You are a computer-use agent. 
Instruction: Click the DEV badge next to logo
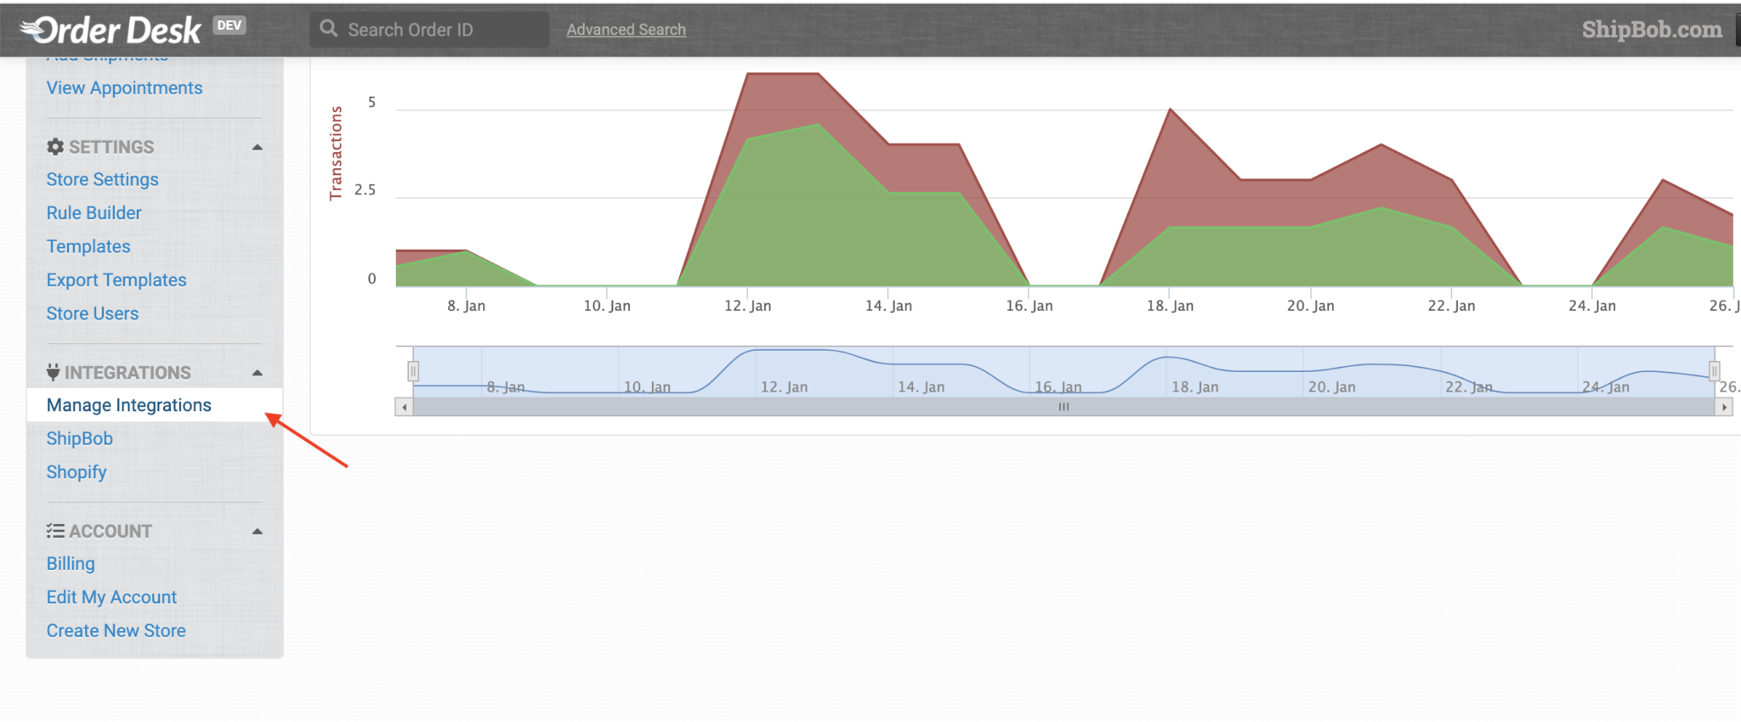[x=230, y=25]
